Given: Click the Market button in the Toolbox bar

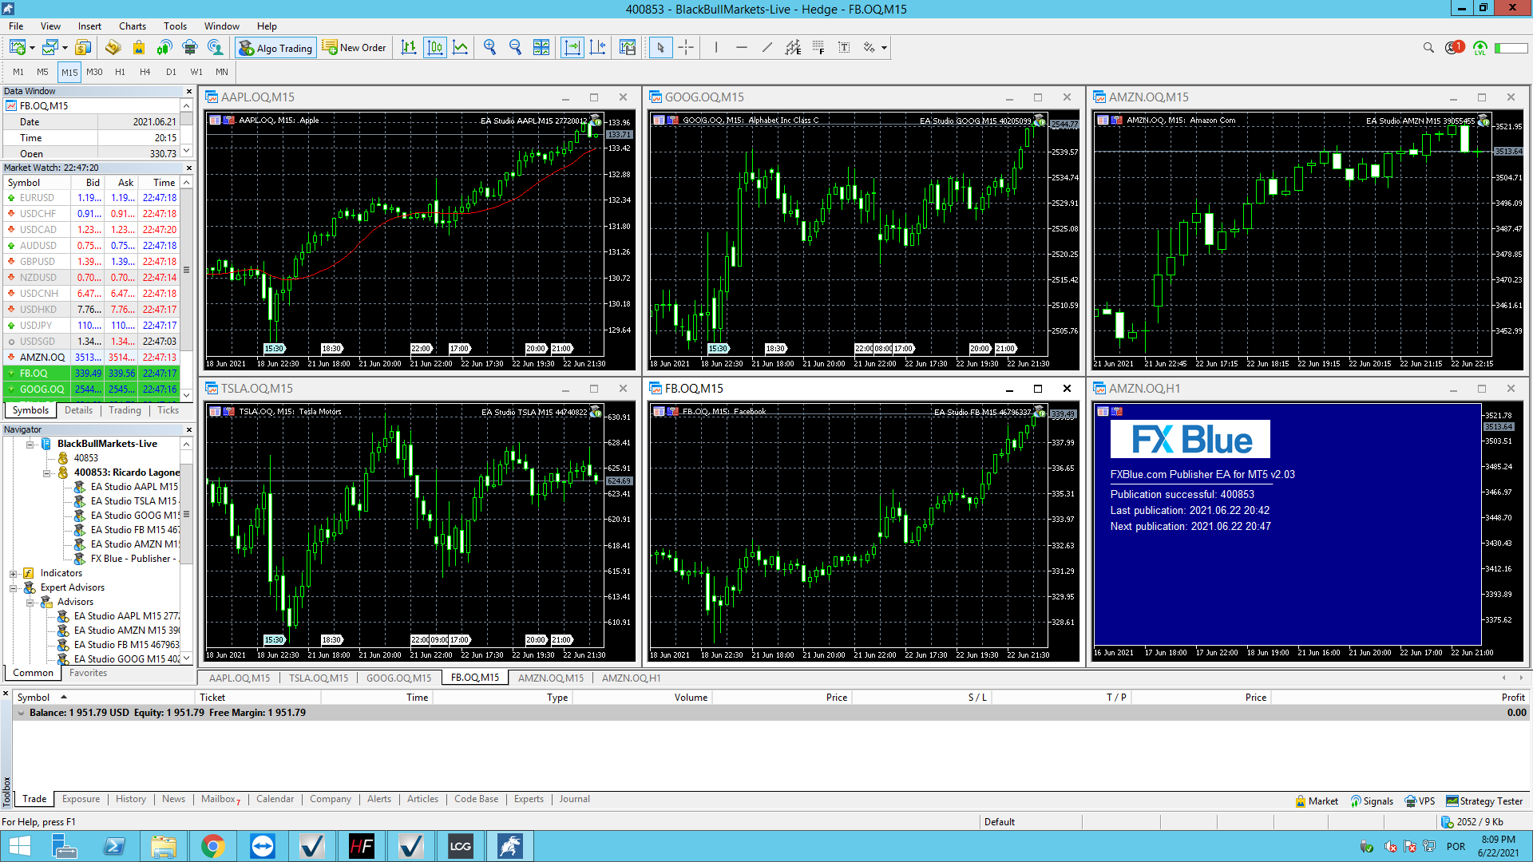Looking at the screenshot, I should tap(1317, 801).
